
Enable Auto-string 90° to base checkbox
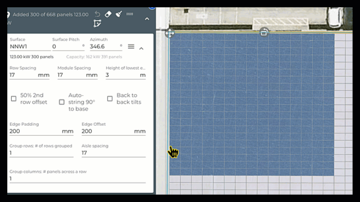click(x=62, y=102)
